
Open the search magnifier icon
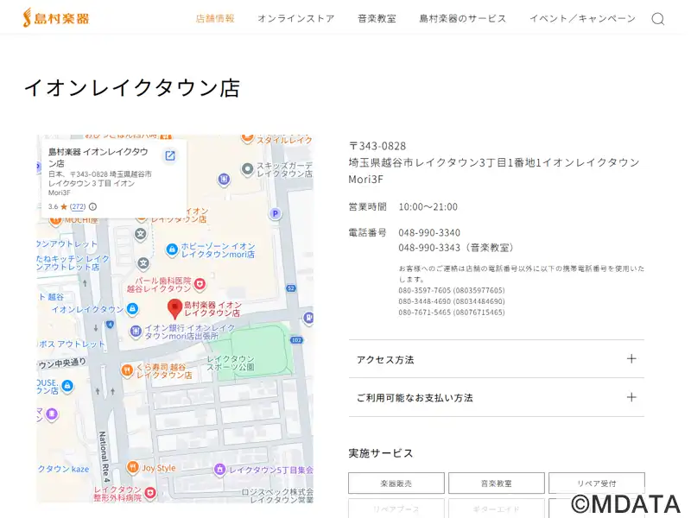[657, 19]
